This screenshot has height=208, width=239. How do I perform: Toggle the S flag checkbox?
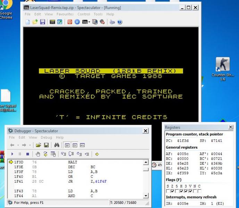click(x=168, y=191)
